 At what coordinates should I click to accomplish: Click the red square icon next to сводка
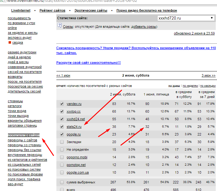tap(10, 43)
